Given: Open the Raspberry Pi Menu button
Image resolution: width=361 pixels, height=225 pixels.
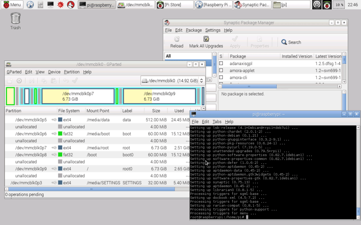Looking at the screenshot, I should tap(12, 5).
